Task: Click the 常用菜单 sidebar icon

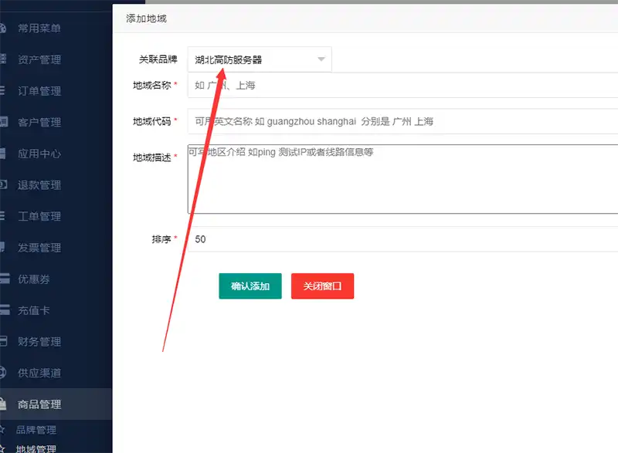Action: [3, 29]
